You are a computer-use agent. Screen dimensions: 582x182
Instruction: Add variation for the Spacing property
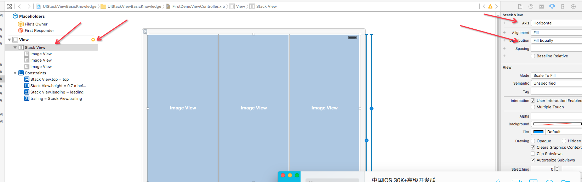(504, 49)
